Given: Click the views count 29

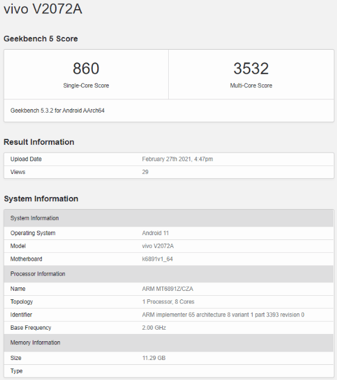Looking at the screenshot, I should [145, 172].
